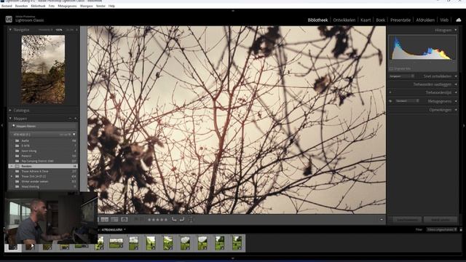
Task: Toggle the filmstrip filter switch
Action: click(x=461, y=230)
